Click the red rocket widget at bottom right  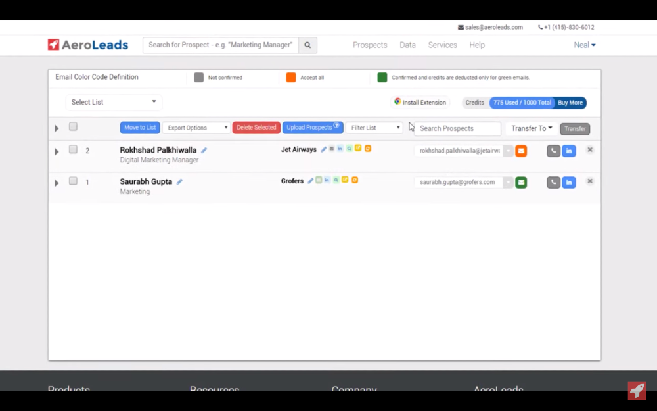637,391
